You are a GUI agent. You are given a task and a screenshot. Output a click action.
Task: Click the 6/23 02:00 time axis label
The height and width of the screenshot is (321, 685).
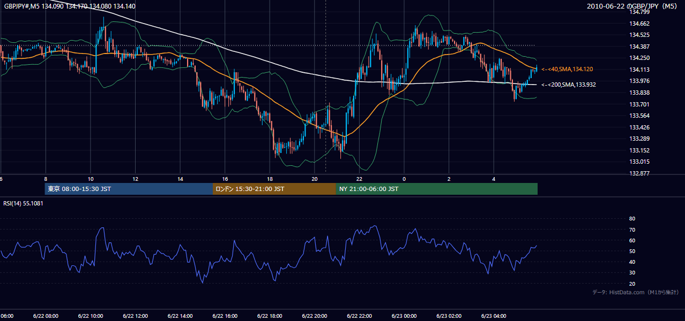tap(449, 316)
